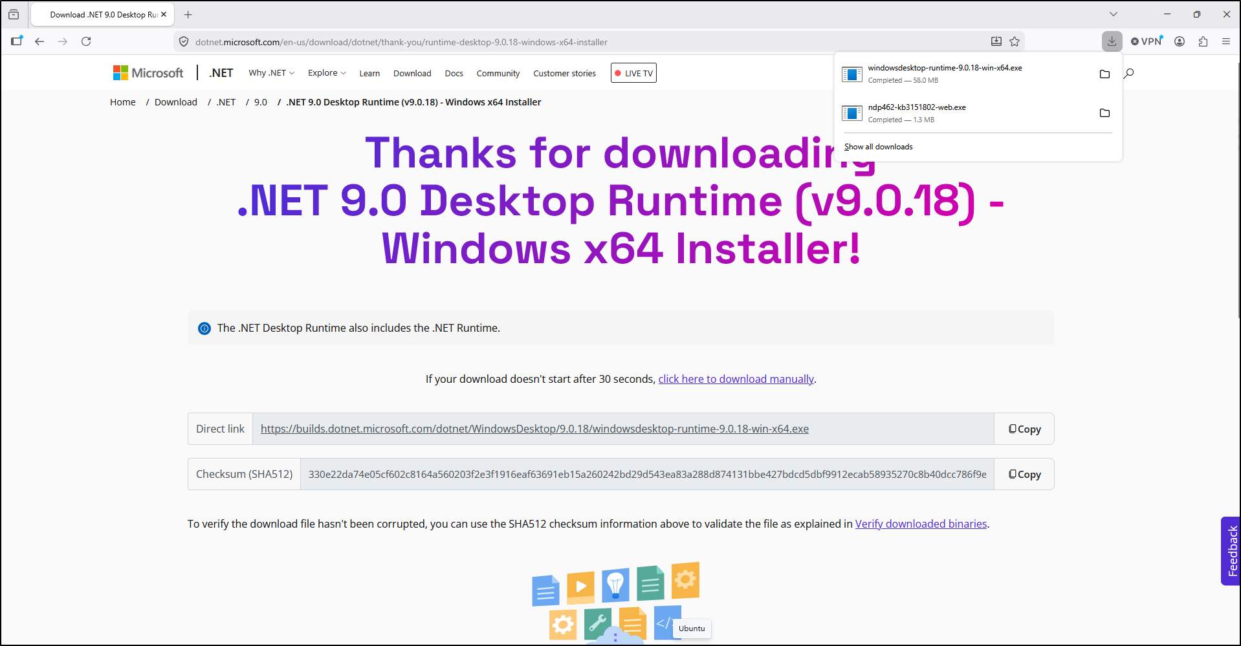Click the SHA512 checksum value field
The height and width of the screenshot is (646, 1241).
point(647,474)
